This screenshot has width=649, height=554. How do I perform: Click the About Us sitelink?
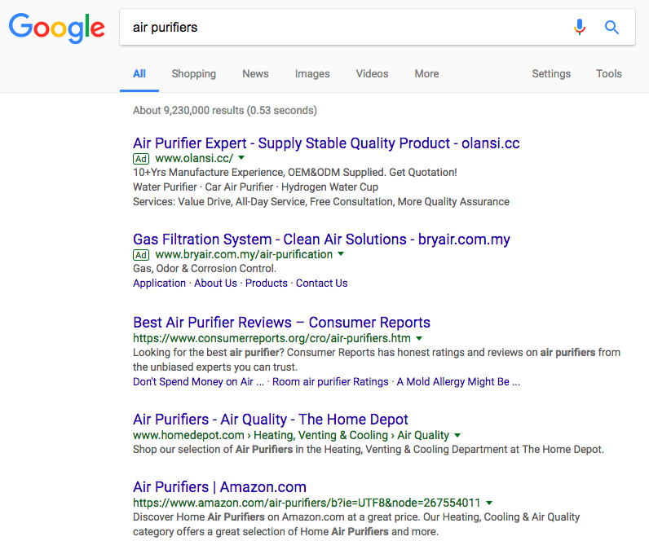(215, 283)
